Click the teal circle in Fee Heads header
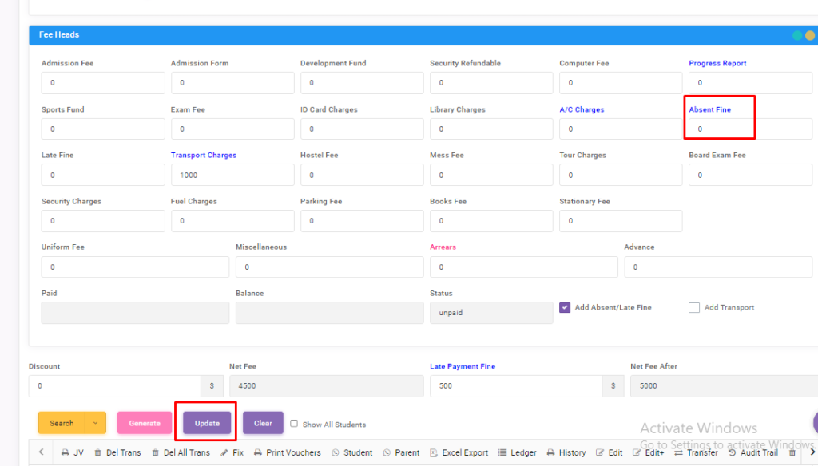This screenshot has height=466, width=818. click(x=796, y=35)
